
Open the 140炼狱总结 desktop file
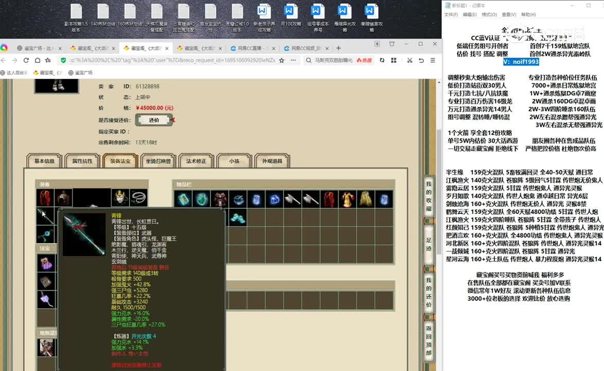pos(103,15)
